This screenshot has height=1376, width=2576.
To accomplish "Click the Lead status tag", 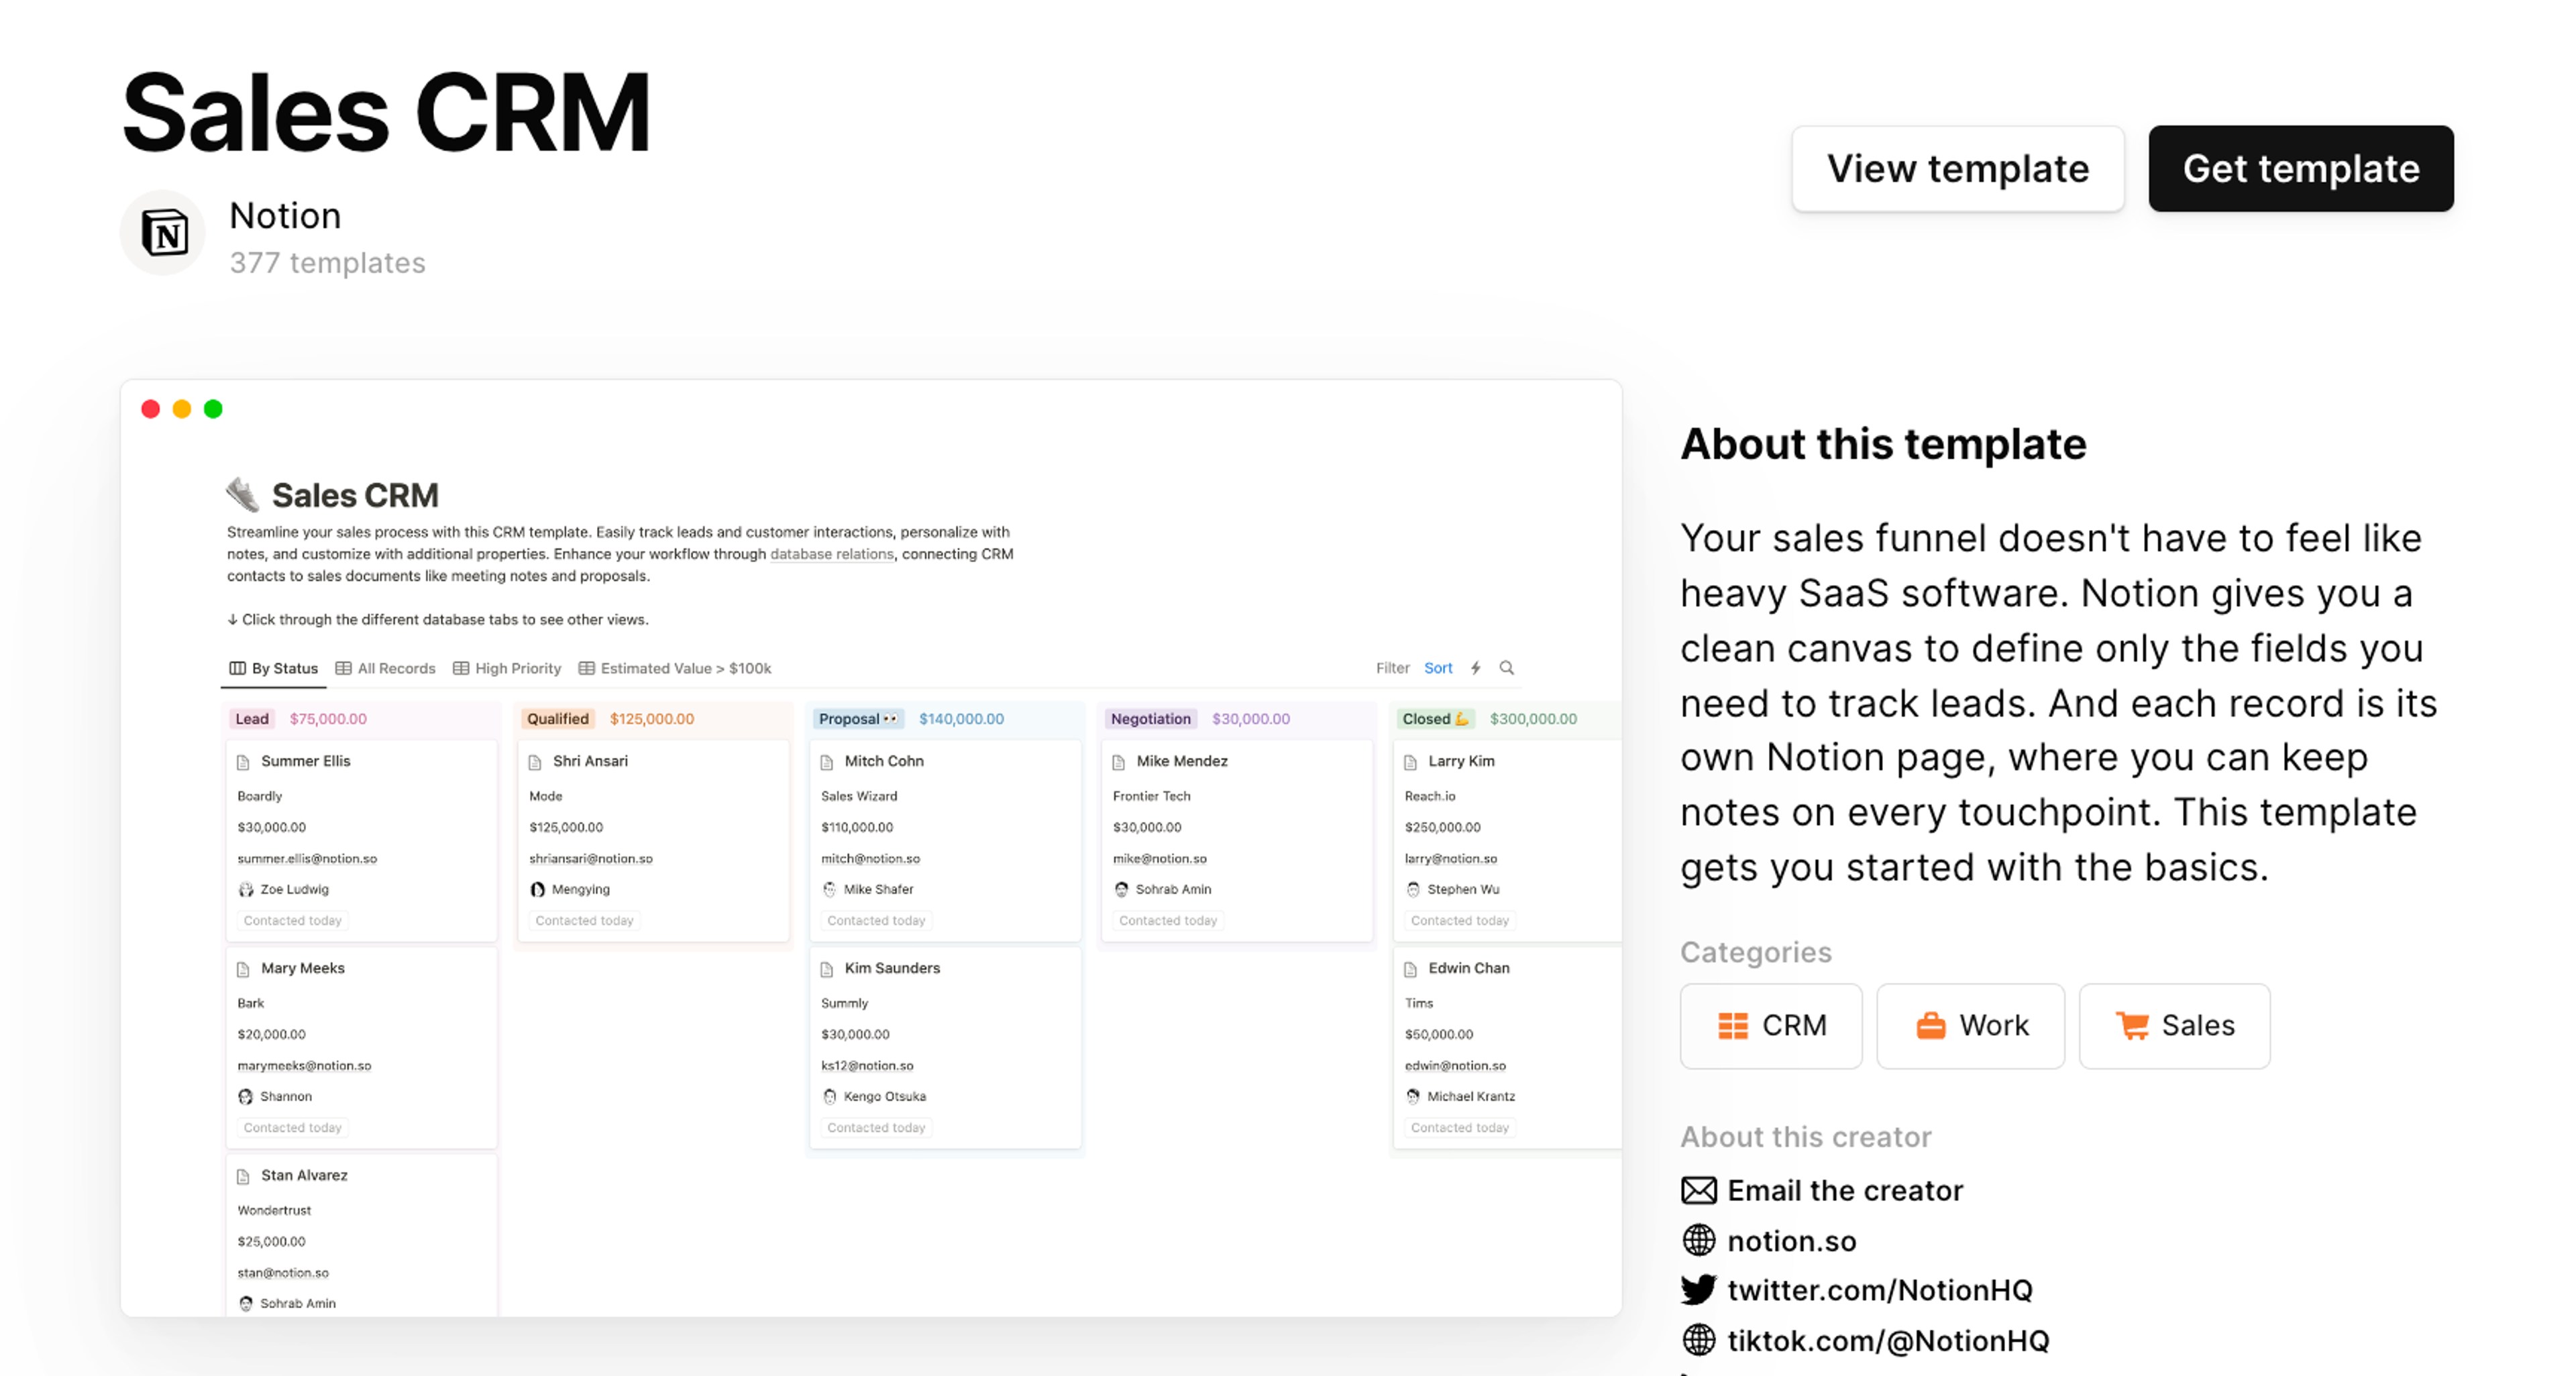I will 252,719.
